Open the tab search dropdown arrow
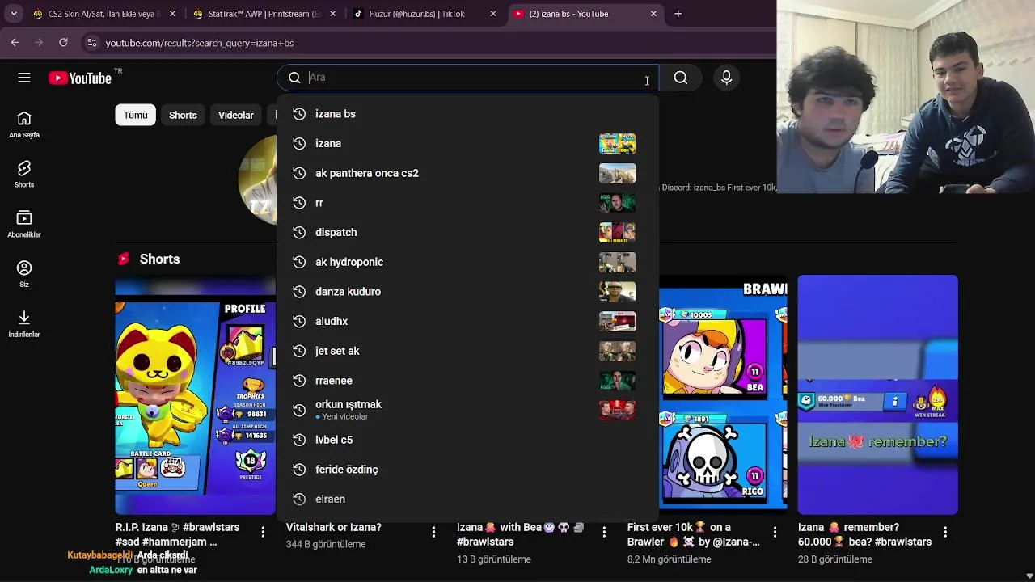Screen dimensions: 1035x582 (x=14, y=14)
